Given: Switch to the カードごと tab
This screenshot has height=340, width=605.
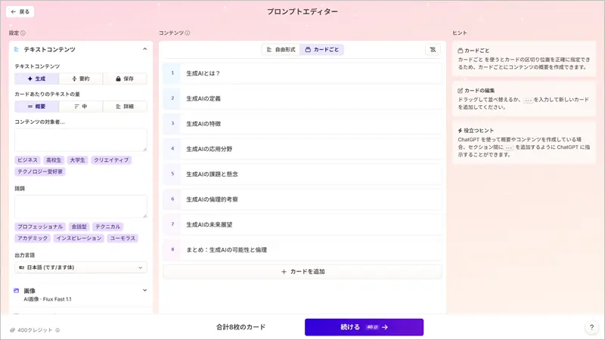Looking at the screenshot, I should [323, 49].
